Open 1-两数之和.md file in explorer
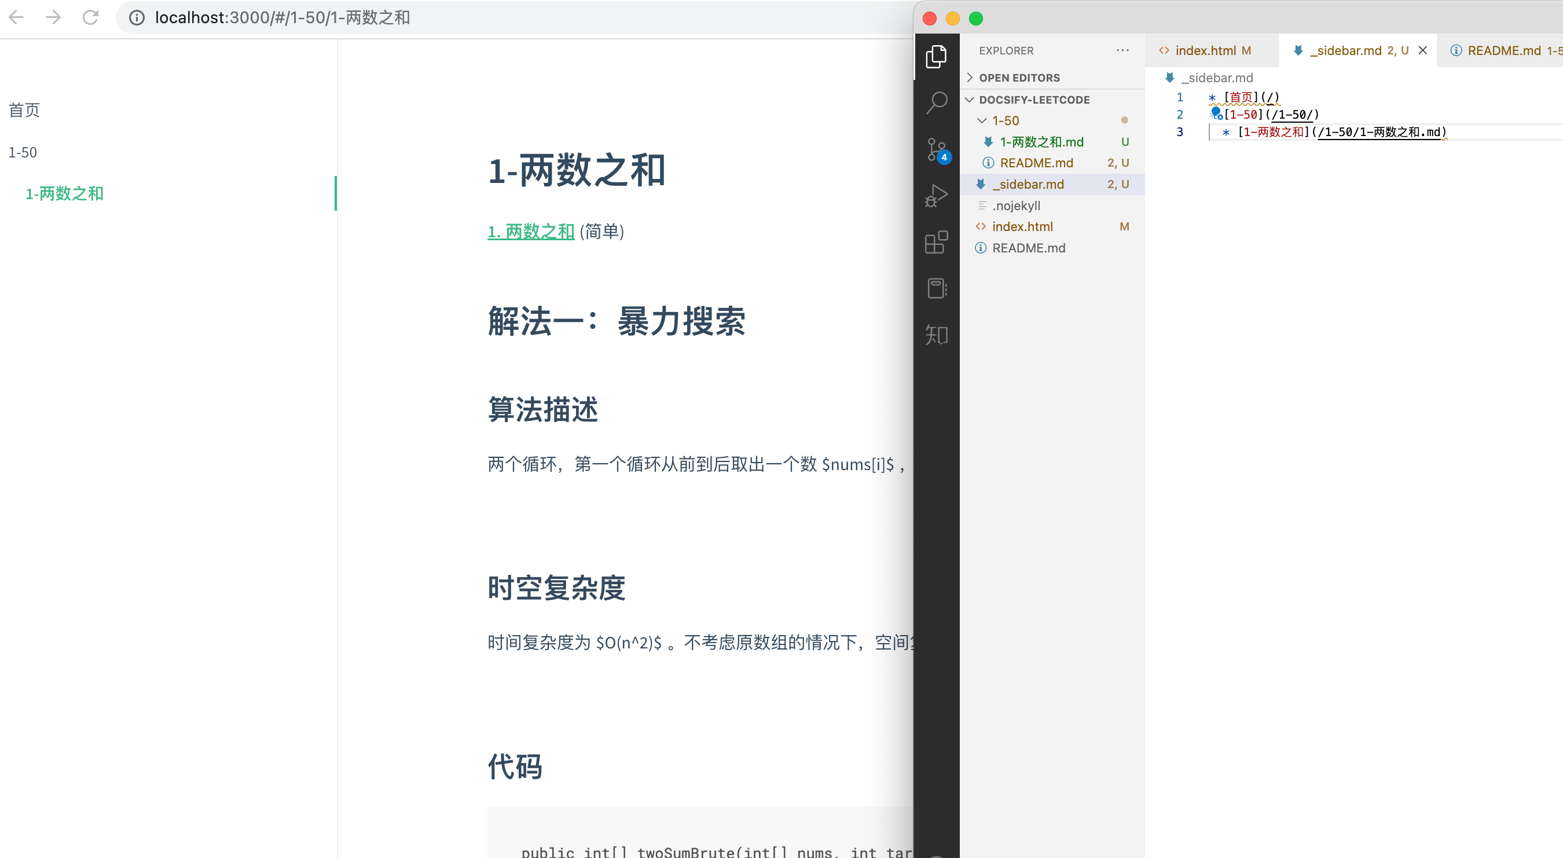Image resolution: width=1563 pixels, height=858 pixels. tap(1041, 142)
